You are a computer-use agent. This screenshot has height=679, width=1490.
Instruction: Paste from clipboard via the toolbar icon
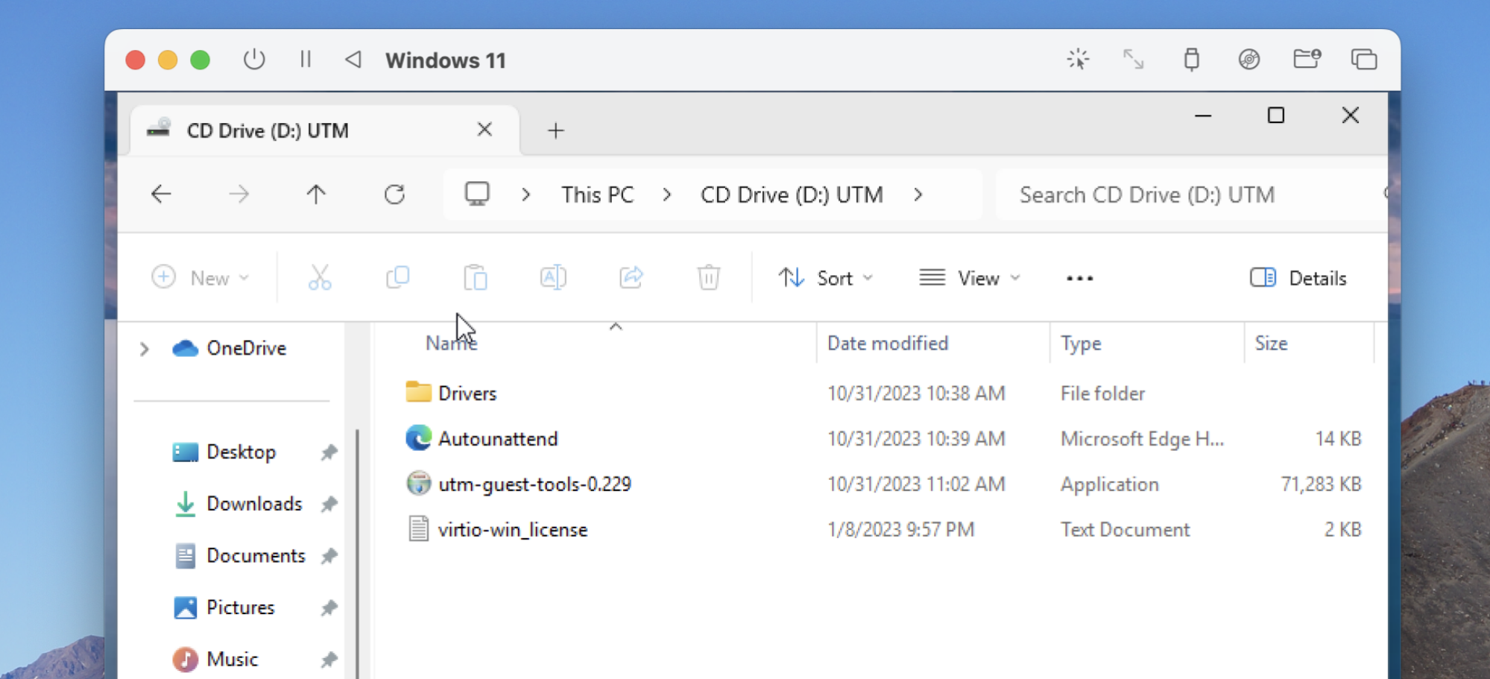tap(476, 277)
